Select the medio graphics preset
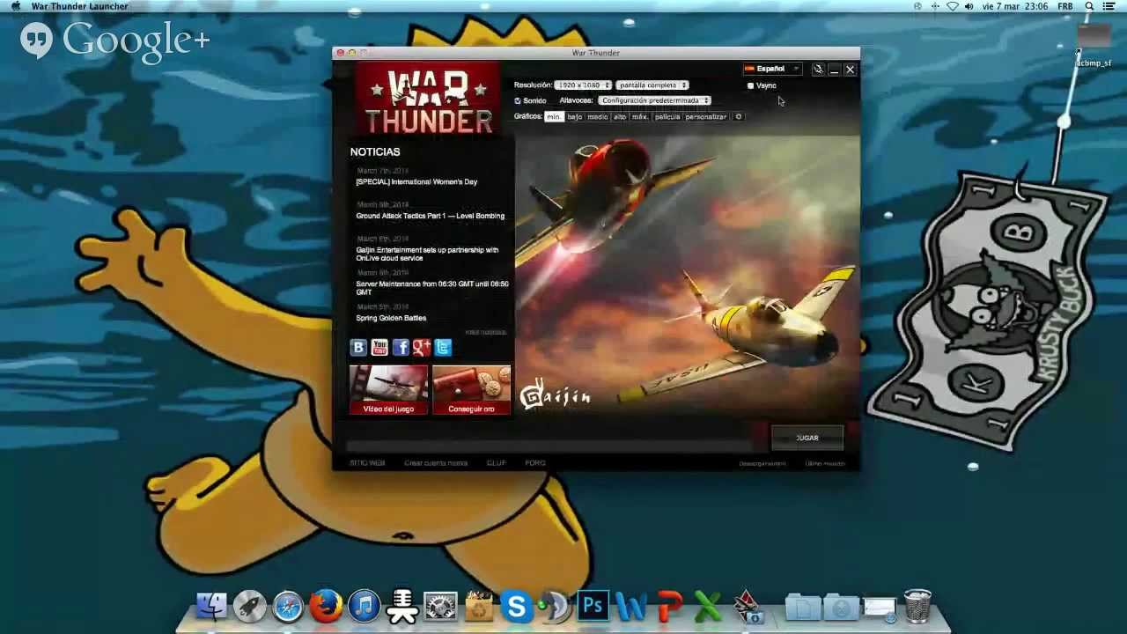This screenshot has width=1127, height=634. pos(598,116)
